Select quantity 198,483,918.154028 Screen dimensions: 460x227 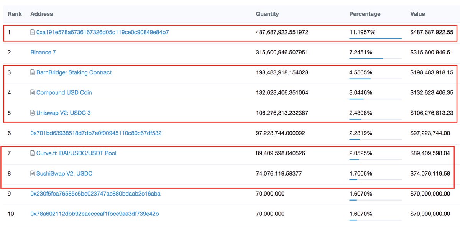click(282, 72)
